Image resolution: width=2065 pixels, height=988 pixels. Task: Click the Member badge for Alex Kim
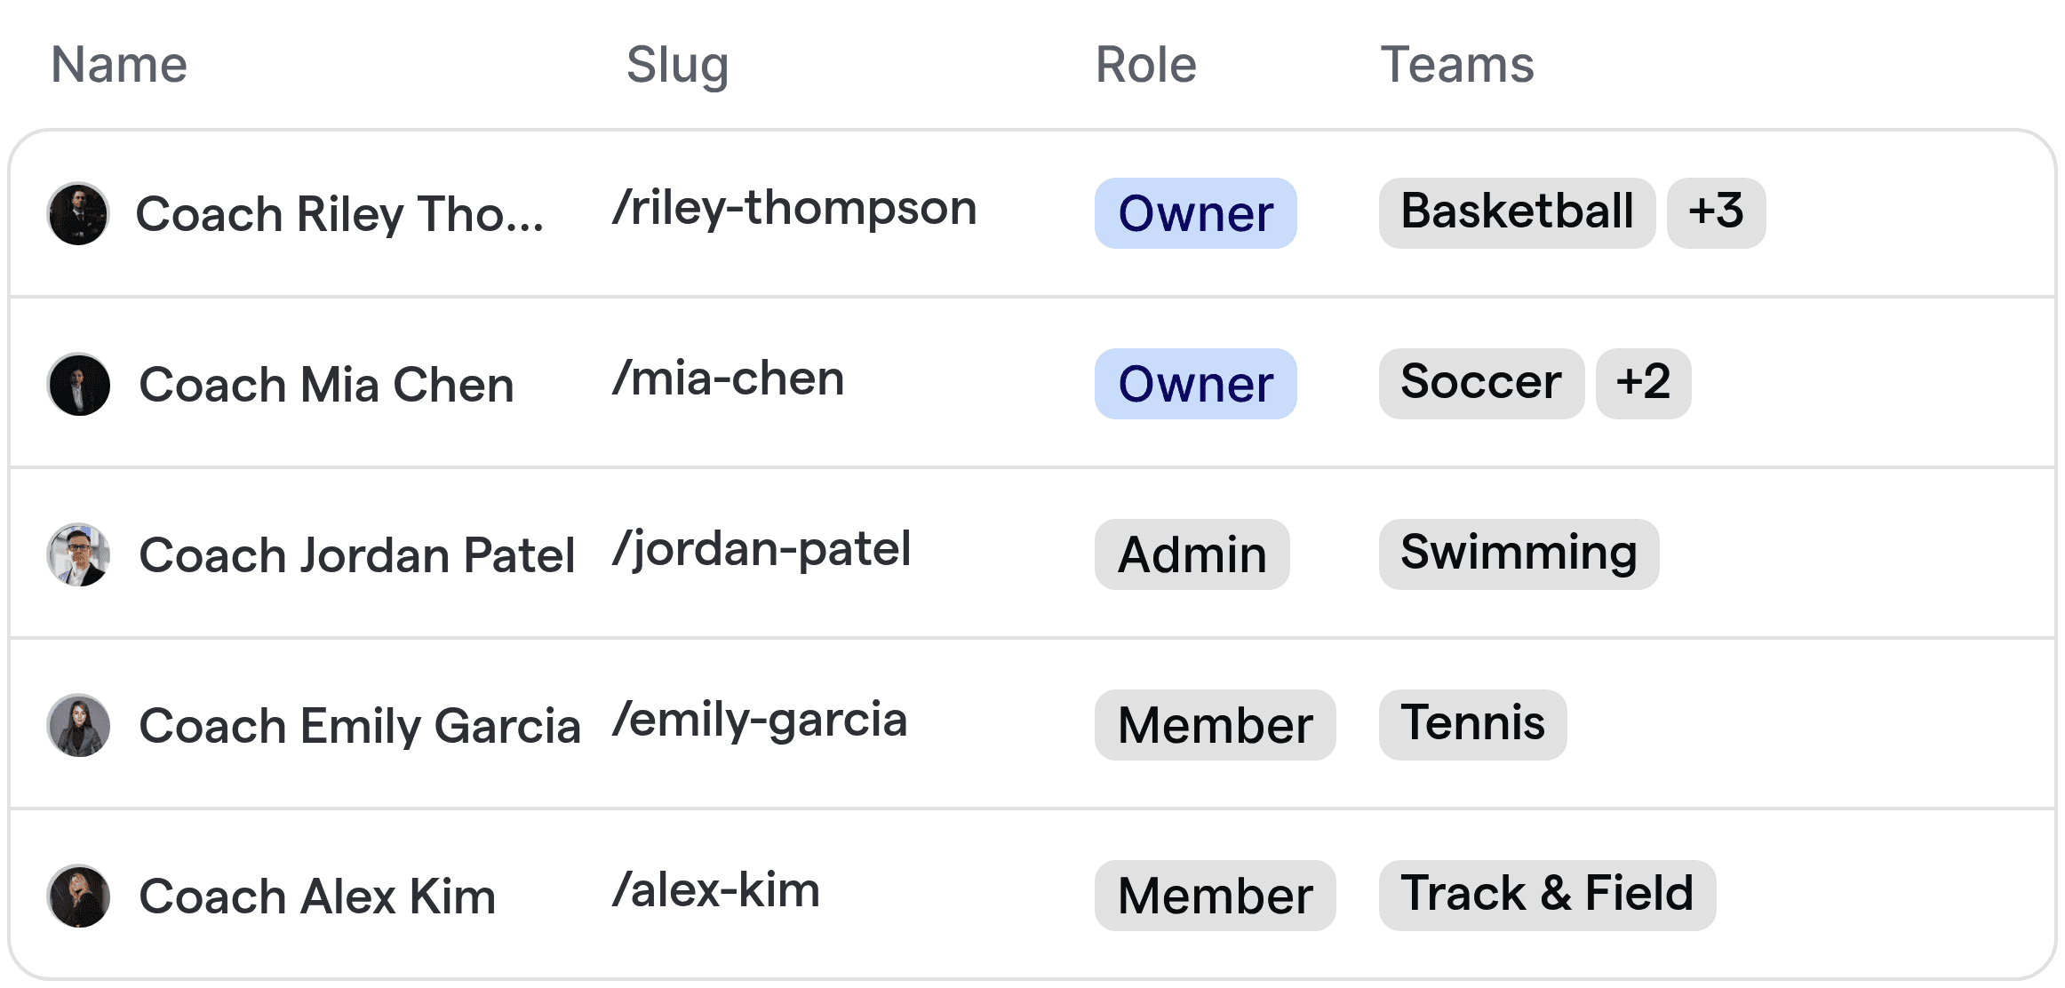(x=1214, y=896)
